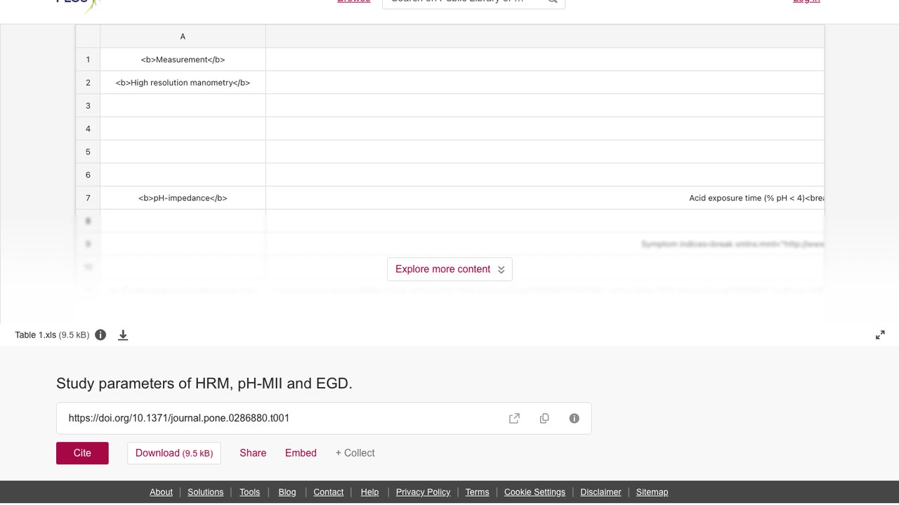Viewport: 899px width, 505px height.
Task: Click the Table 1.xls file name
Action: pos(36,335)
